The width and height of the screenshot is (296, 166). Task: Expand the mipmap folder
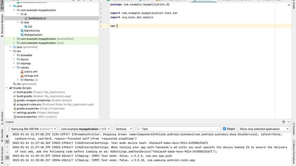click(x=14, y=64)
